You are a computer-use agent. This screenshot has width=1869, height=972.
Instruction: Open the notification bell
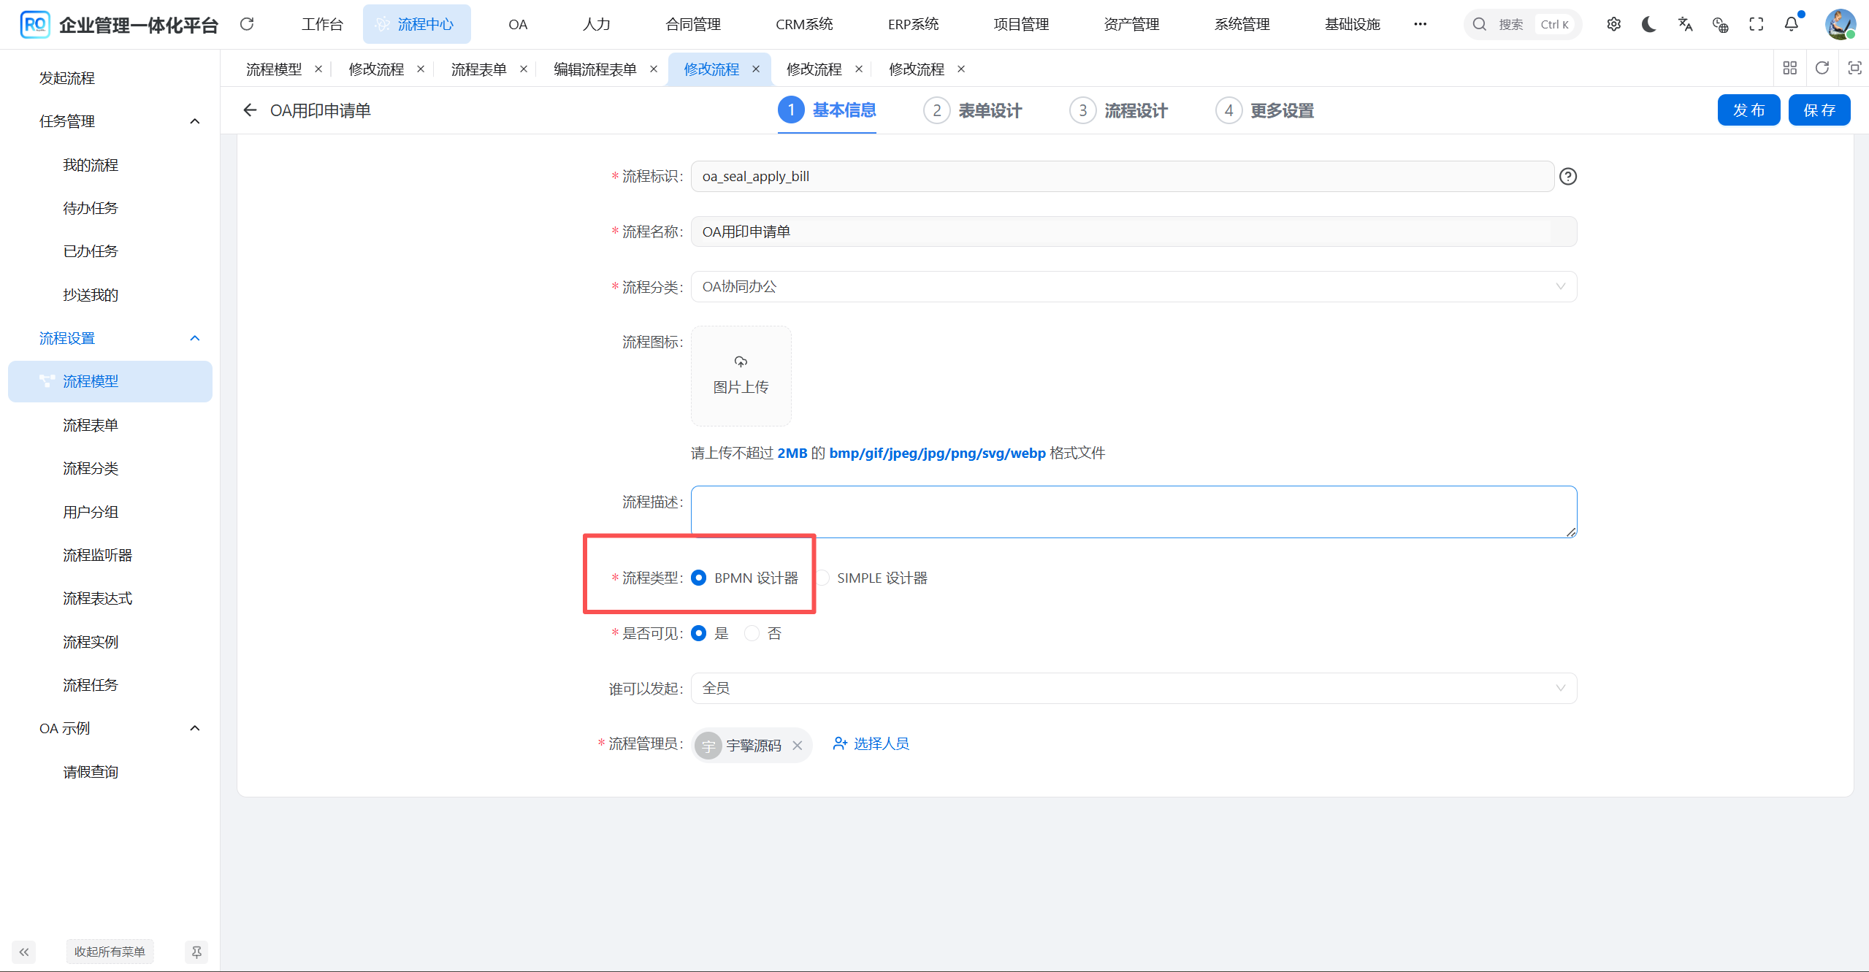click(x=1791, y=24)
